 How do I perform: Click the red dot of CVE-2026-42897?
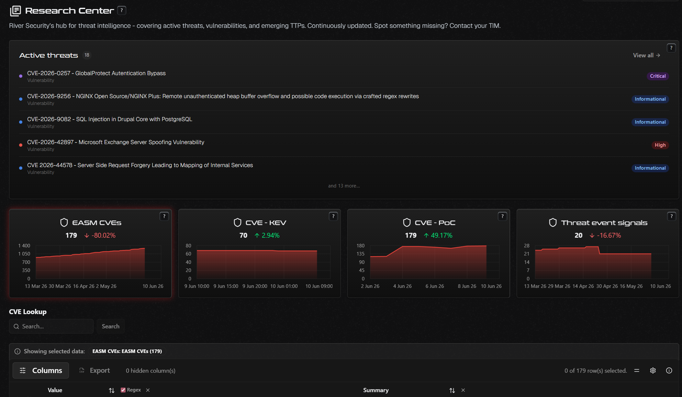pos(21,145)
